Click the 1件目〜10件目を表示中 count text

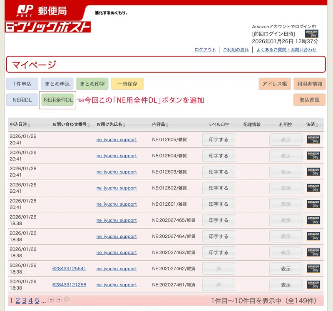pyautogui.click(x=264, y=301)
